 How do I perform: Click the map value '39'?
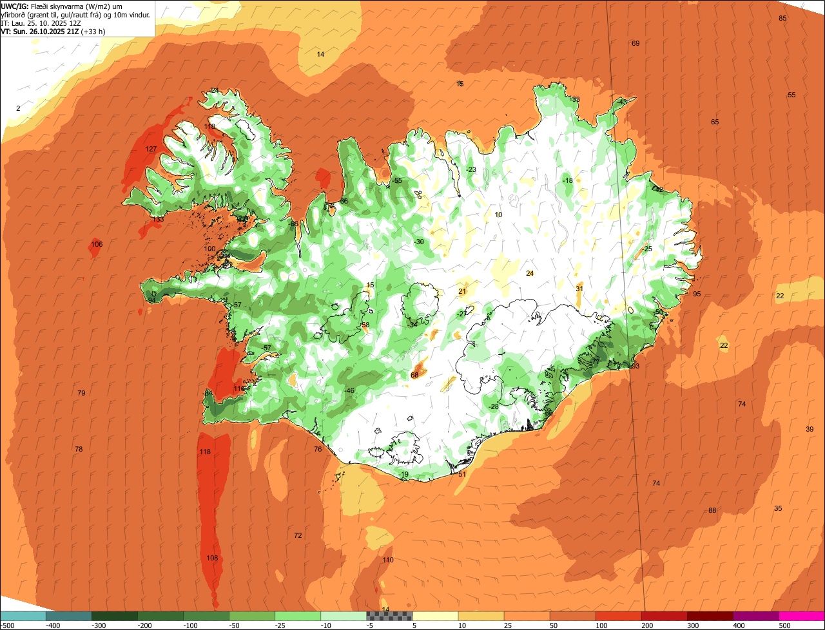(x=810, y=429)
